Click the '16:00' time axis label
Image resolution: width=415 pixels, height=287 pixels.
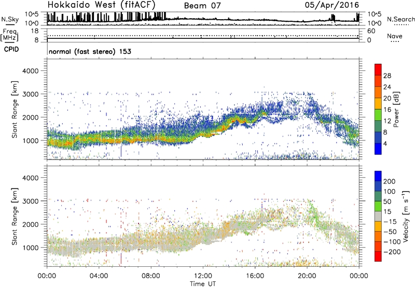[255, 276]
